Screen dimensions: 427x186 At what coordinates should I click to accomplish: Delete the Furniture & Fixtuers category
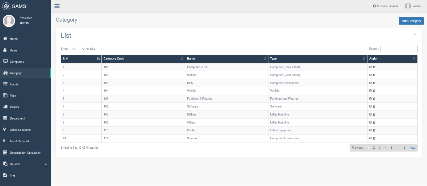(x=374, y=99)
